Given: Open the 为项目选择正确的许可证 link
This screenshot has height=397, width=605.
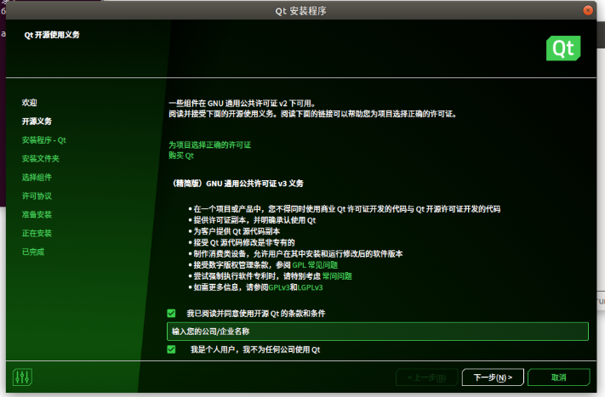Looking at the screenshot, I should point(209,145).
